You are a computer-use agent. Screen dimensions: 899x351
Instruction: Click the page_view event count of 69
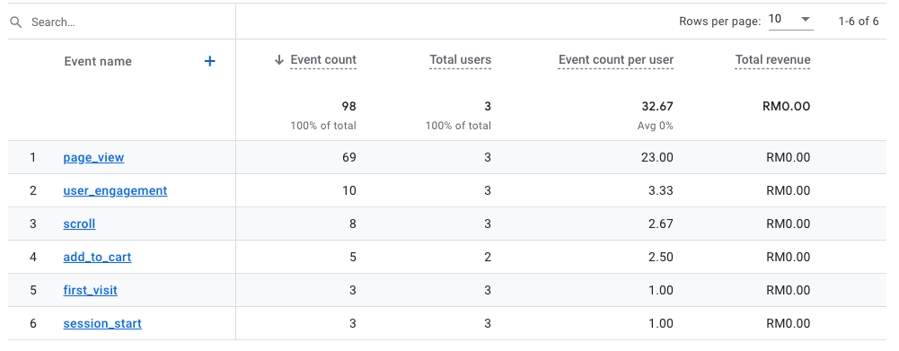tap(349, 157)
